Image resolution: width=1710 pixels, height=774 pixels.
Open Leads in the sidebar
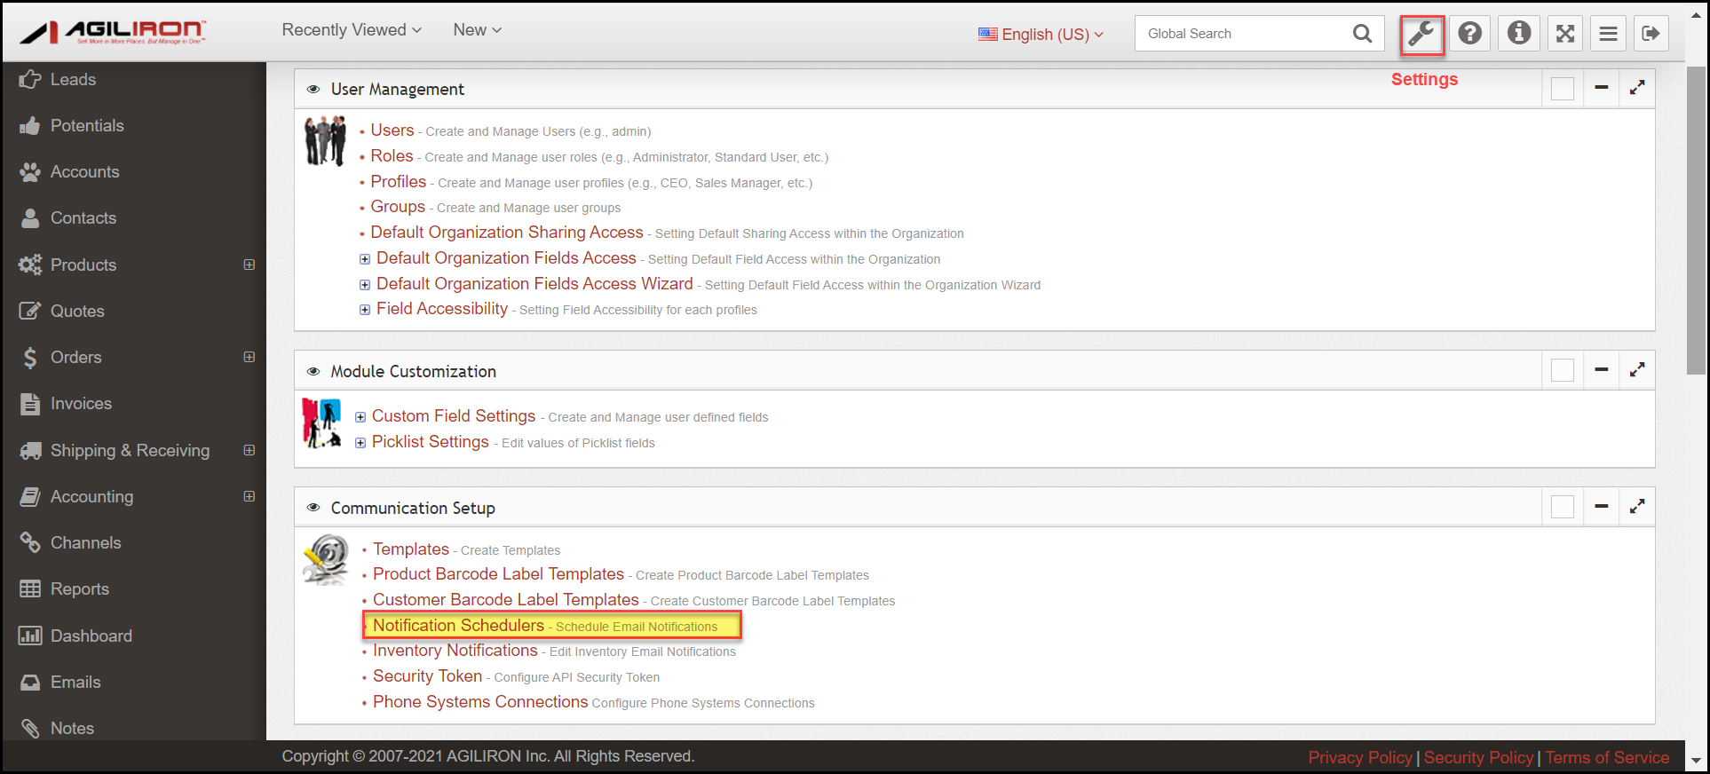click(73, 79)
